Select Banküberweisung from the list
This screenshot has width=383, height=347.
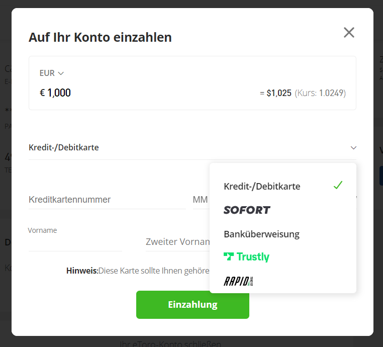(261, 234)
